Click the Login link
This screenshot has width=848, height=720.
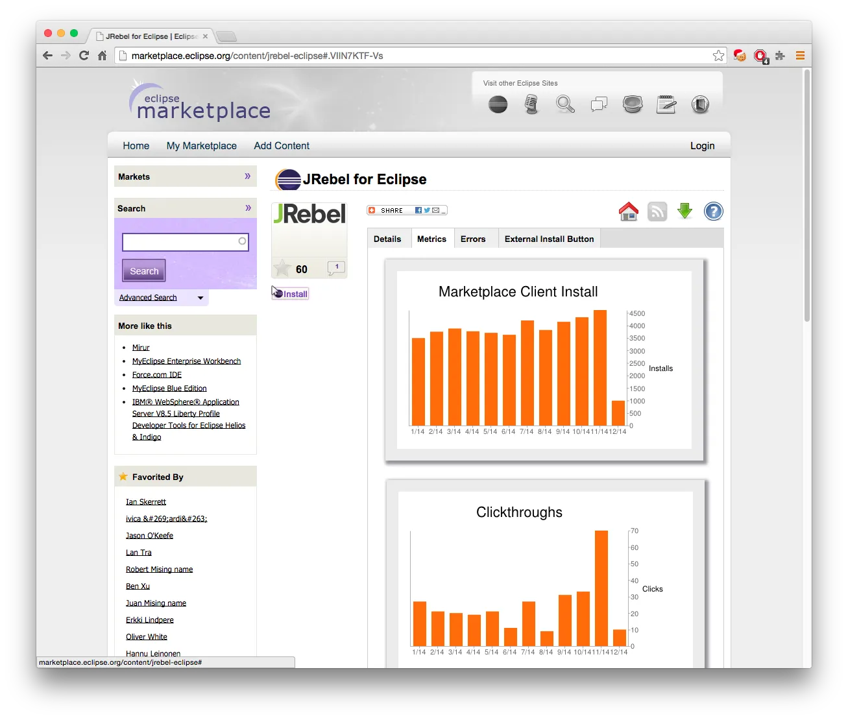click(x=702, y=146)
